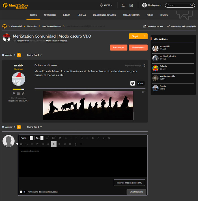198x201 pixels.
Task: Click the Nuevo tema button
Action: 138,48
